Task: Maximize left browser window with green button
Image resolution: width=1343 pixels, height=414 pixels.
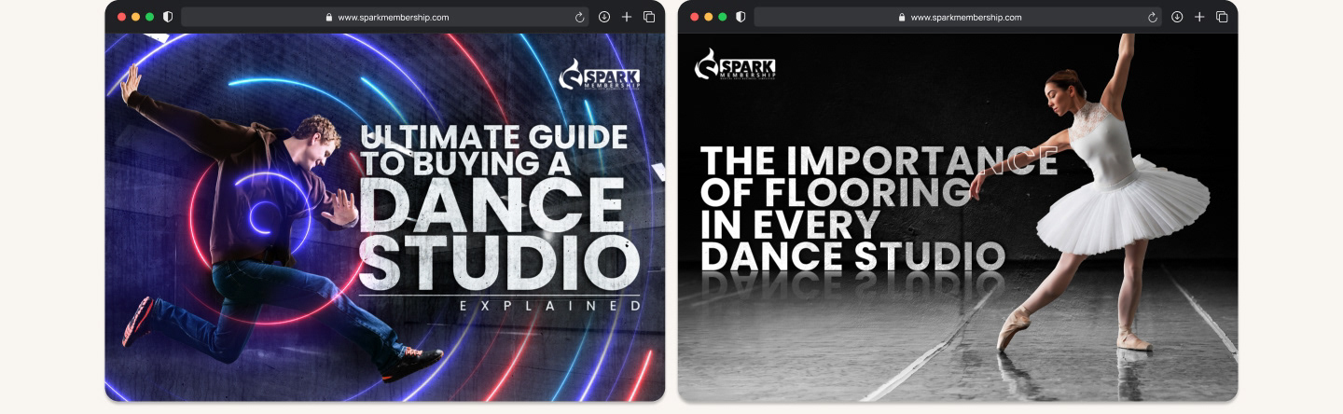Action: point(149,17)
